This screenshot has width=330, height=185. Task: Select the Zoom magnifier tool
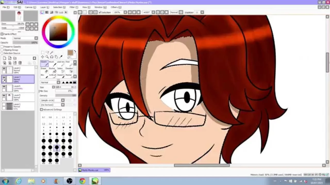pyautogui.click(x=47, y=57)
